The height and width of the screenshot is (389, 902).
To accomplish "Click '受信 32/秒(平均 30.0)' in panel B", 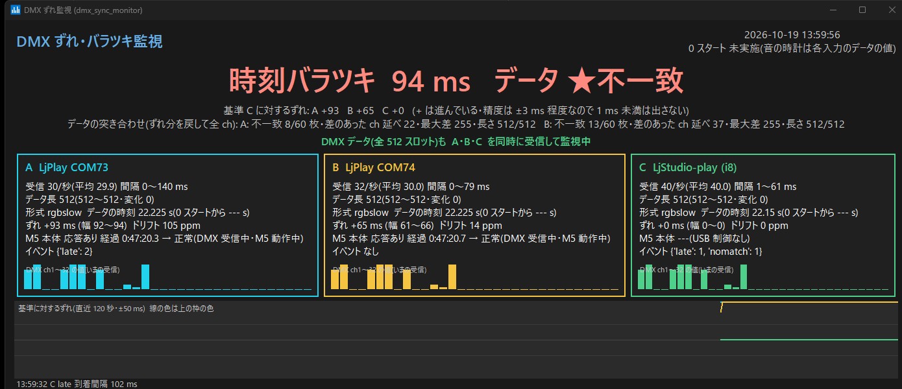I will [378, 187].
